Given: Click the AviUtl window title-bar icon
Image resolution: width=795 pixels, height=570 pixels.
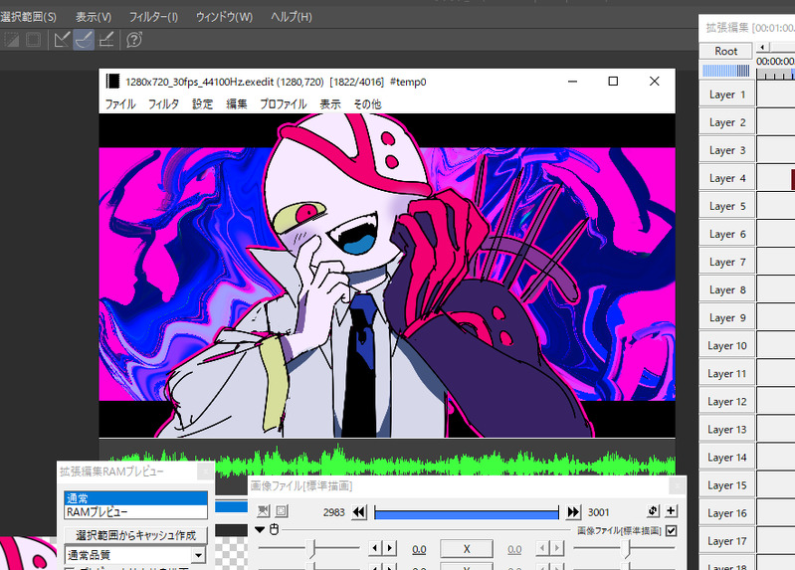Looking at the screenshot, I should (112, 82).
